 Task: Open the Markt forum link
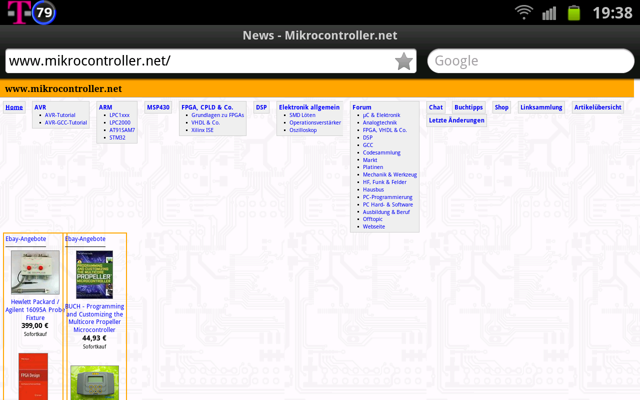(370, 160)
